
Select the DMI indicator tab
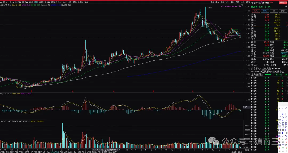tap(7, 152)
